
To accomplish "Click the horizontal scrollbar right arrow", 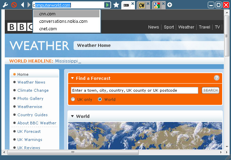I will click(x=221, y=152).
